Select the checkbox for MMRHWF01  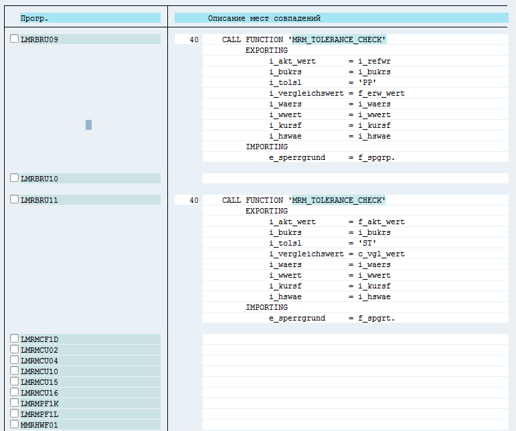coord(15,425)
